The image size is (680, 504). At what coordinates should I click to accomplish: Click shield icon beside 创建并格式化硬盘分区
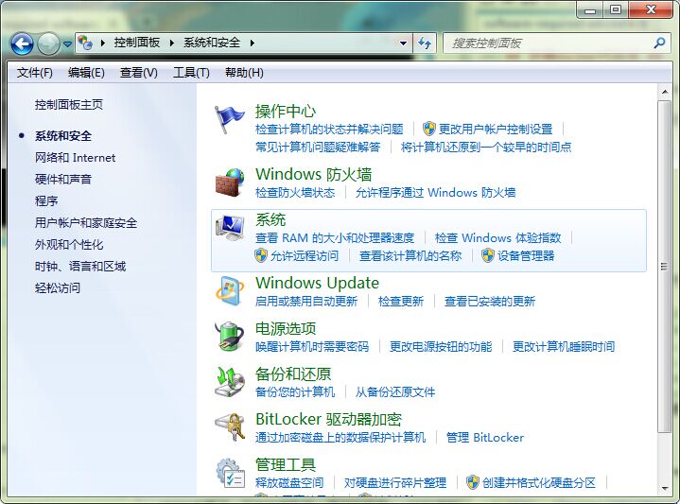tap(473, 482)
